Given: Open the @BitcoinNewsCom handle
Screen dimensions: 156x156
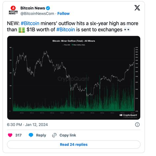Looking at the screenshot, I should [x=37, y=13].
